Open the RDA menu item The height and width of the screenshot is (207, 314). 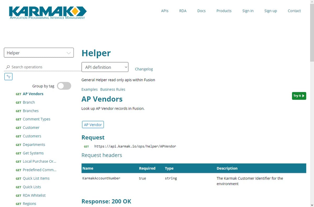pyautogui.click(x=183, y=11)
